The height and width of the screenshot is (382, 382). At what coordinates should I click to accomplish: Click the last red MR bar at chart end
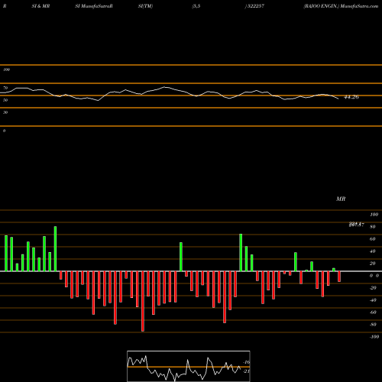click(339, 277)
